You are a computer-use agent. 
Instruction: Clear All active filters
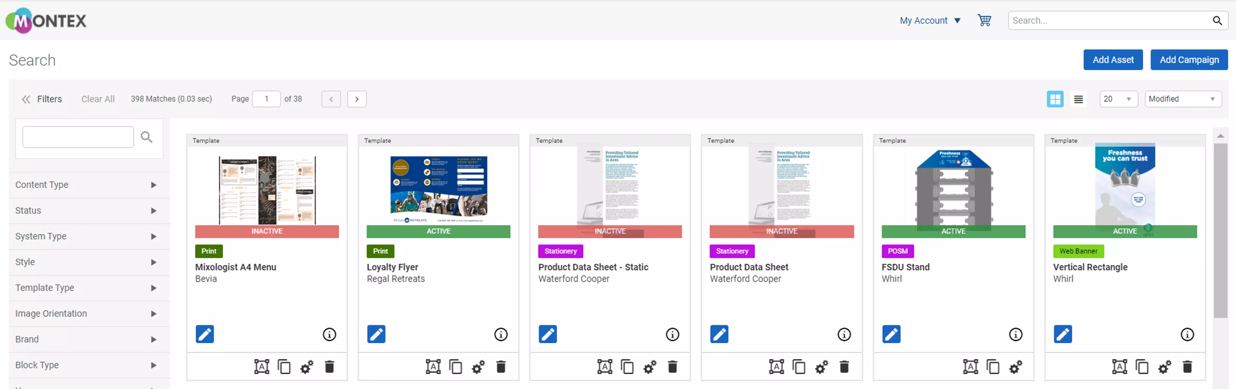[x=97, y=98]
